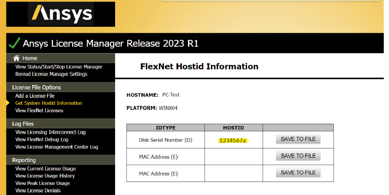Click the highlighted hostid 1234567a

(234, 141)
